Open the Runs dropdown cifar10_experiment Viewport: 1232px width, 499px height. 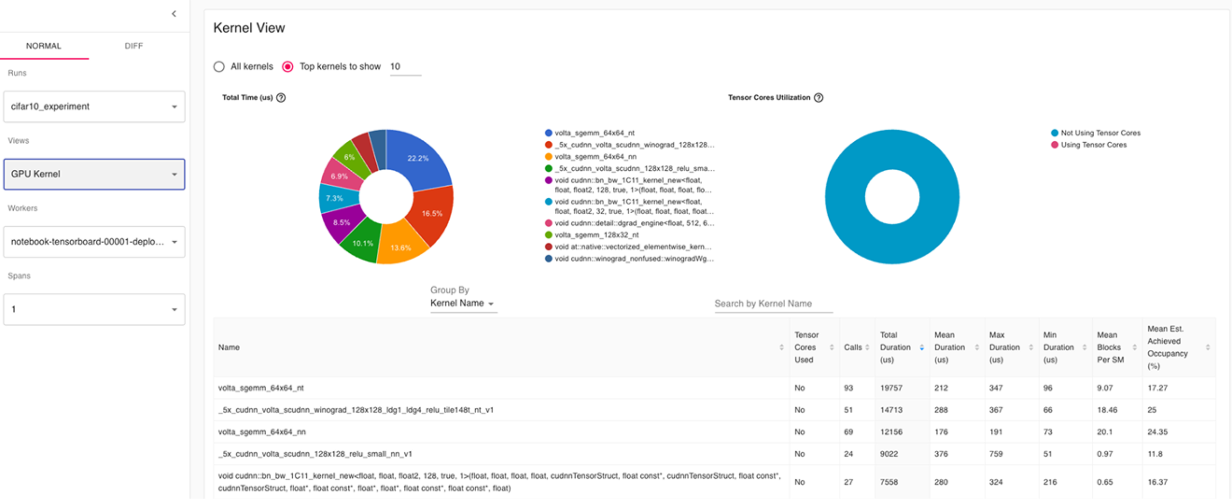[94, 107]
